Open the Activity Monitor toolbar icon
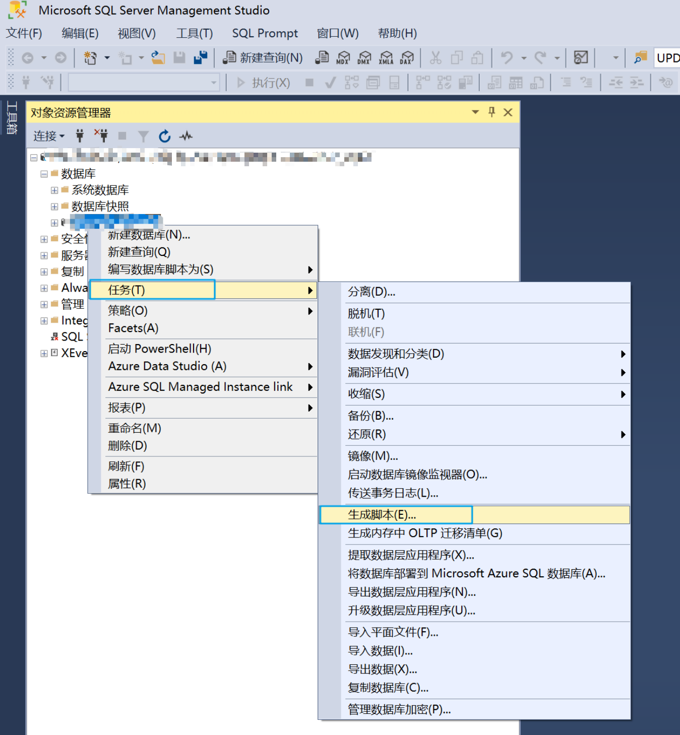The height and width of the screenshot is (735, 680). (x=581, y=58)
